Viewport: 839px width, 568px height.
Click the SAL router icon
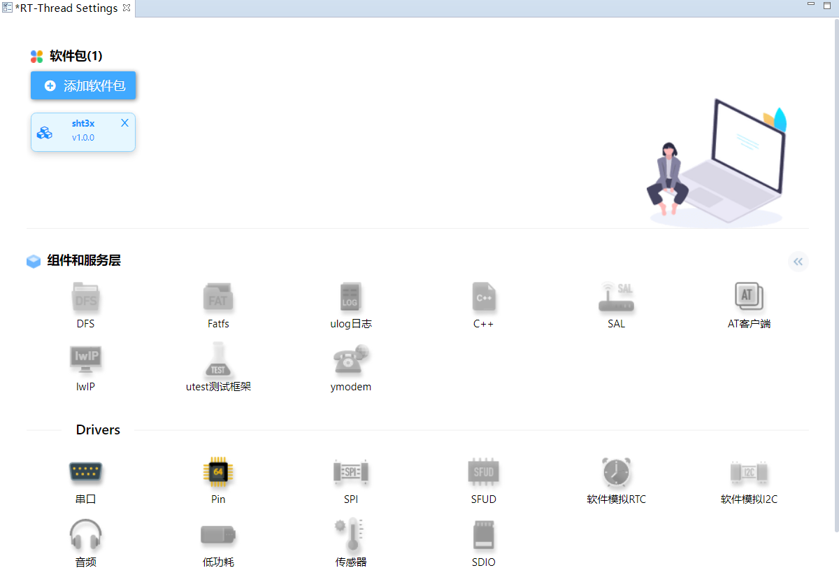[x=617, y=298]
